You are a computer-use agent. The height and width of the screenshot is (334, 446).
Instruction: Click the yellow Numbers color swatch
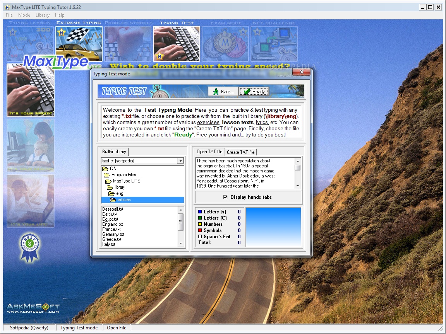coord(200,224)
